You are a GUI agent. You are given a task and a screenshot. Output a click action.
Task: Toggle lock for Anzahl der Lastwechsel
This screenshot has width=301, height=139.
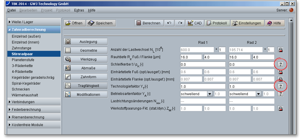(x=281, y=50)
